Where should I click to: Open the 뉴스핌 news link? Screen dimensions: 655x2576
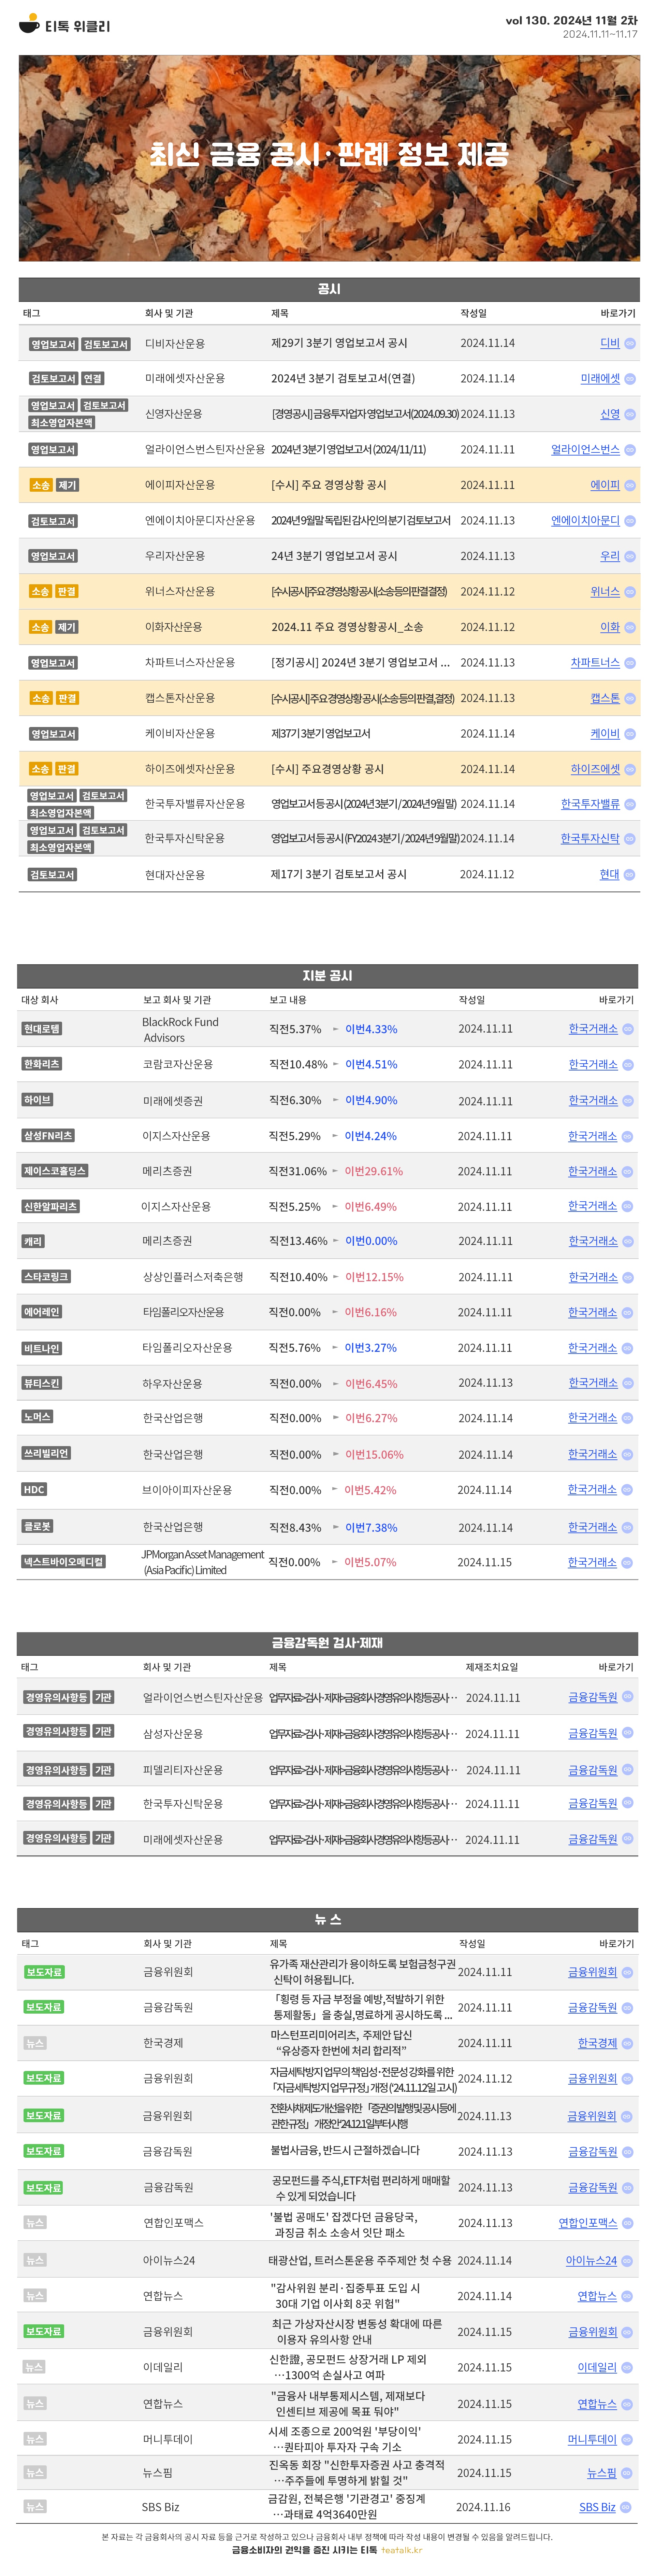click(x=602, y=2473)
